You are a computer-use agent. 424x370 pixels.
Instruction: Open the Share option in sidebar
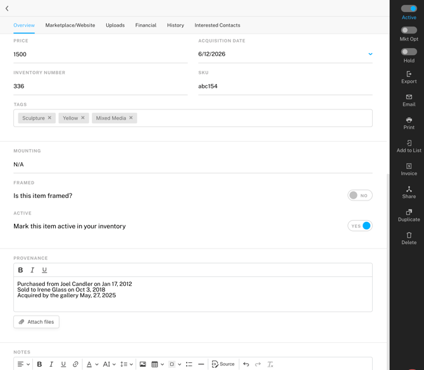[x=409, y=192]
